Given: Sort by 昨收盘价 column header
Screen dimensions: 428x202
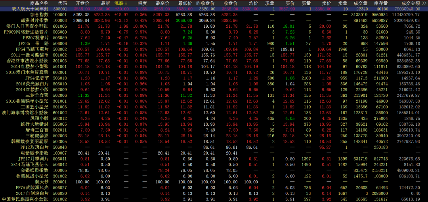Looking at the screenshot, I should 206,4.
